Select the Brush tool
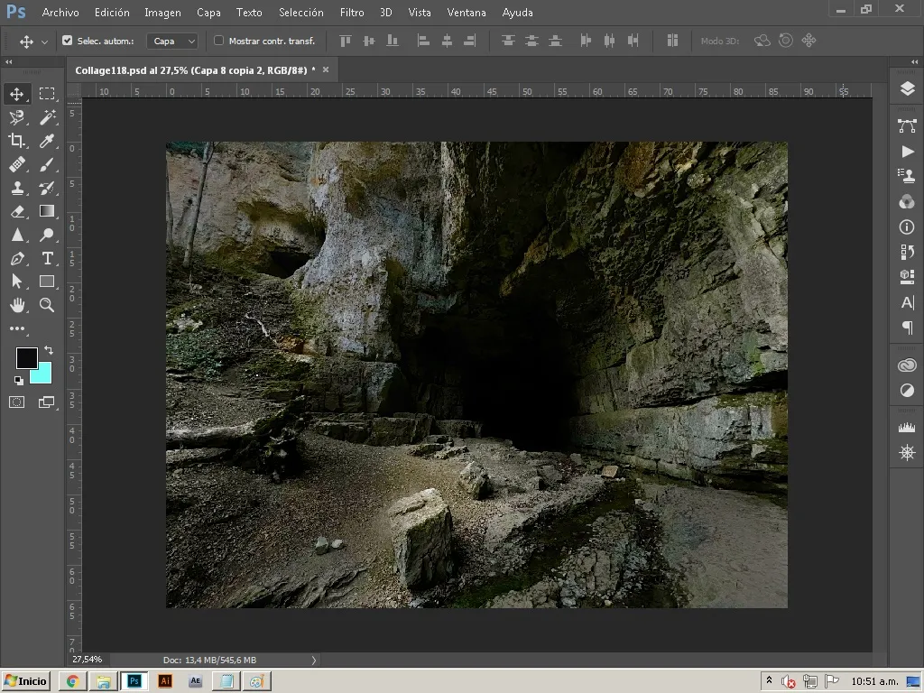 (47, 164)
